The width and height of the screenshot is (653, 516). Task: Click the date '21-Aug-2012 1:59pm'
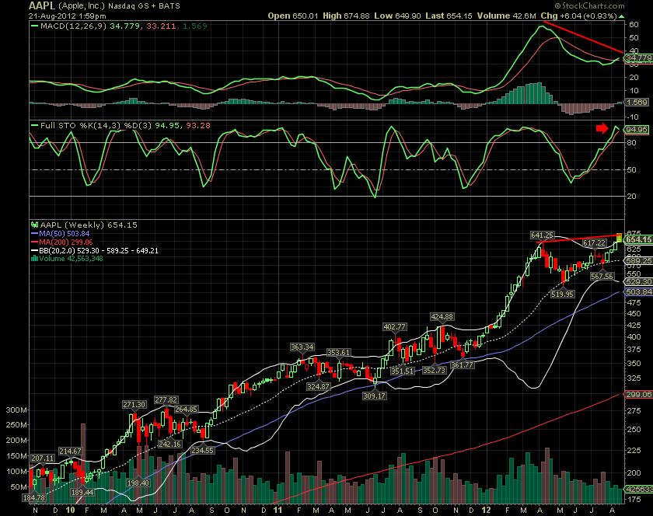point(67,16)
